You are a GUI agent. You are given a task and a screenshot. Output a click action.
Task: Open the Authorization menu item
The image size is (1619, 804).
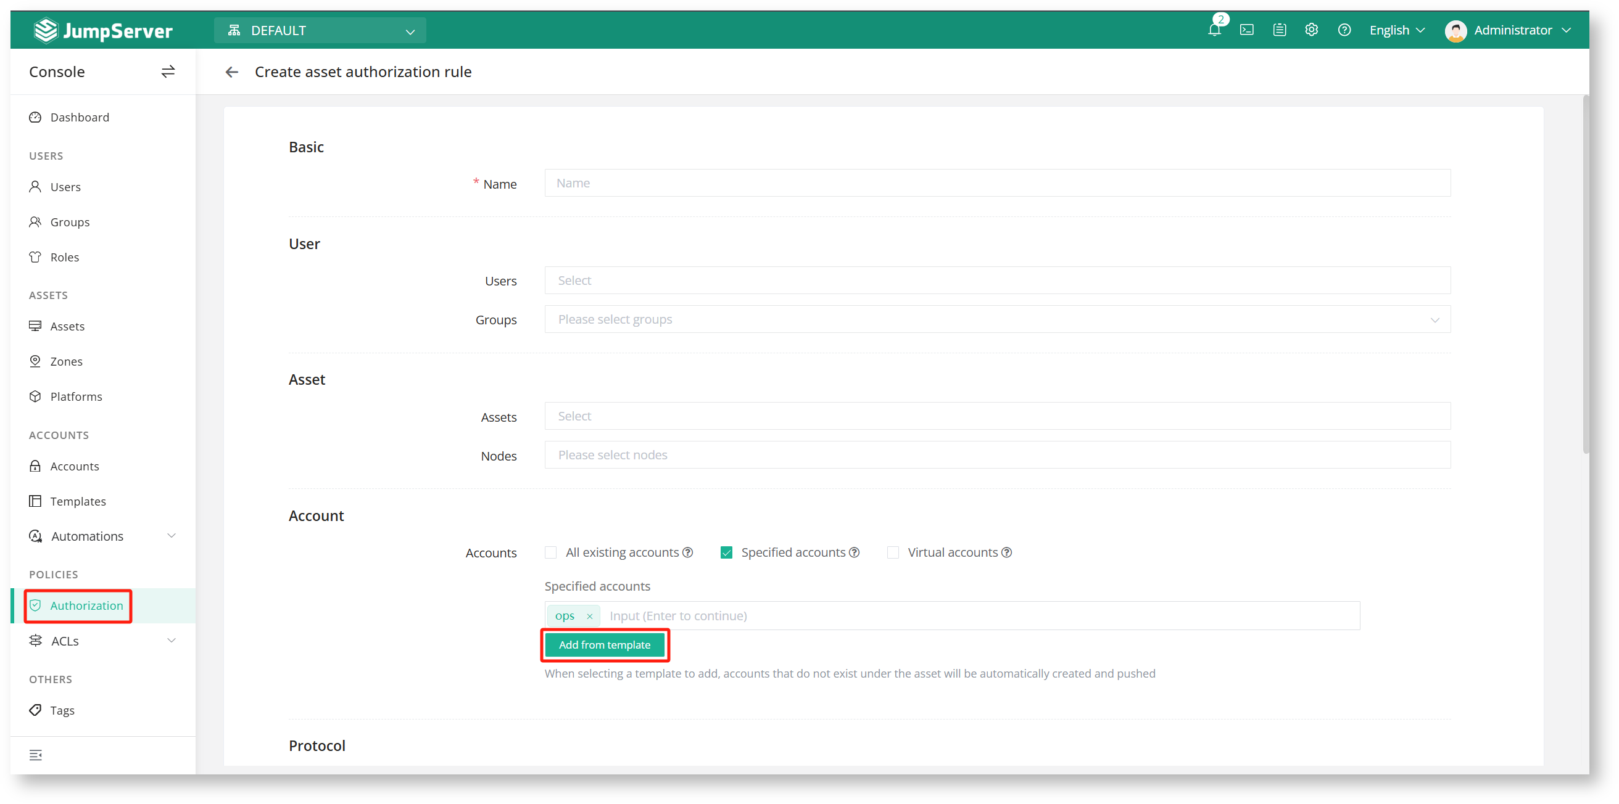[x=103, y=605]
